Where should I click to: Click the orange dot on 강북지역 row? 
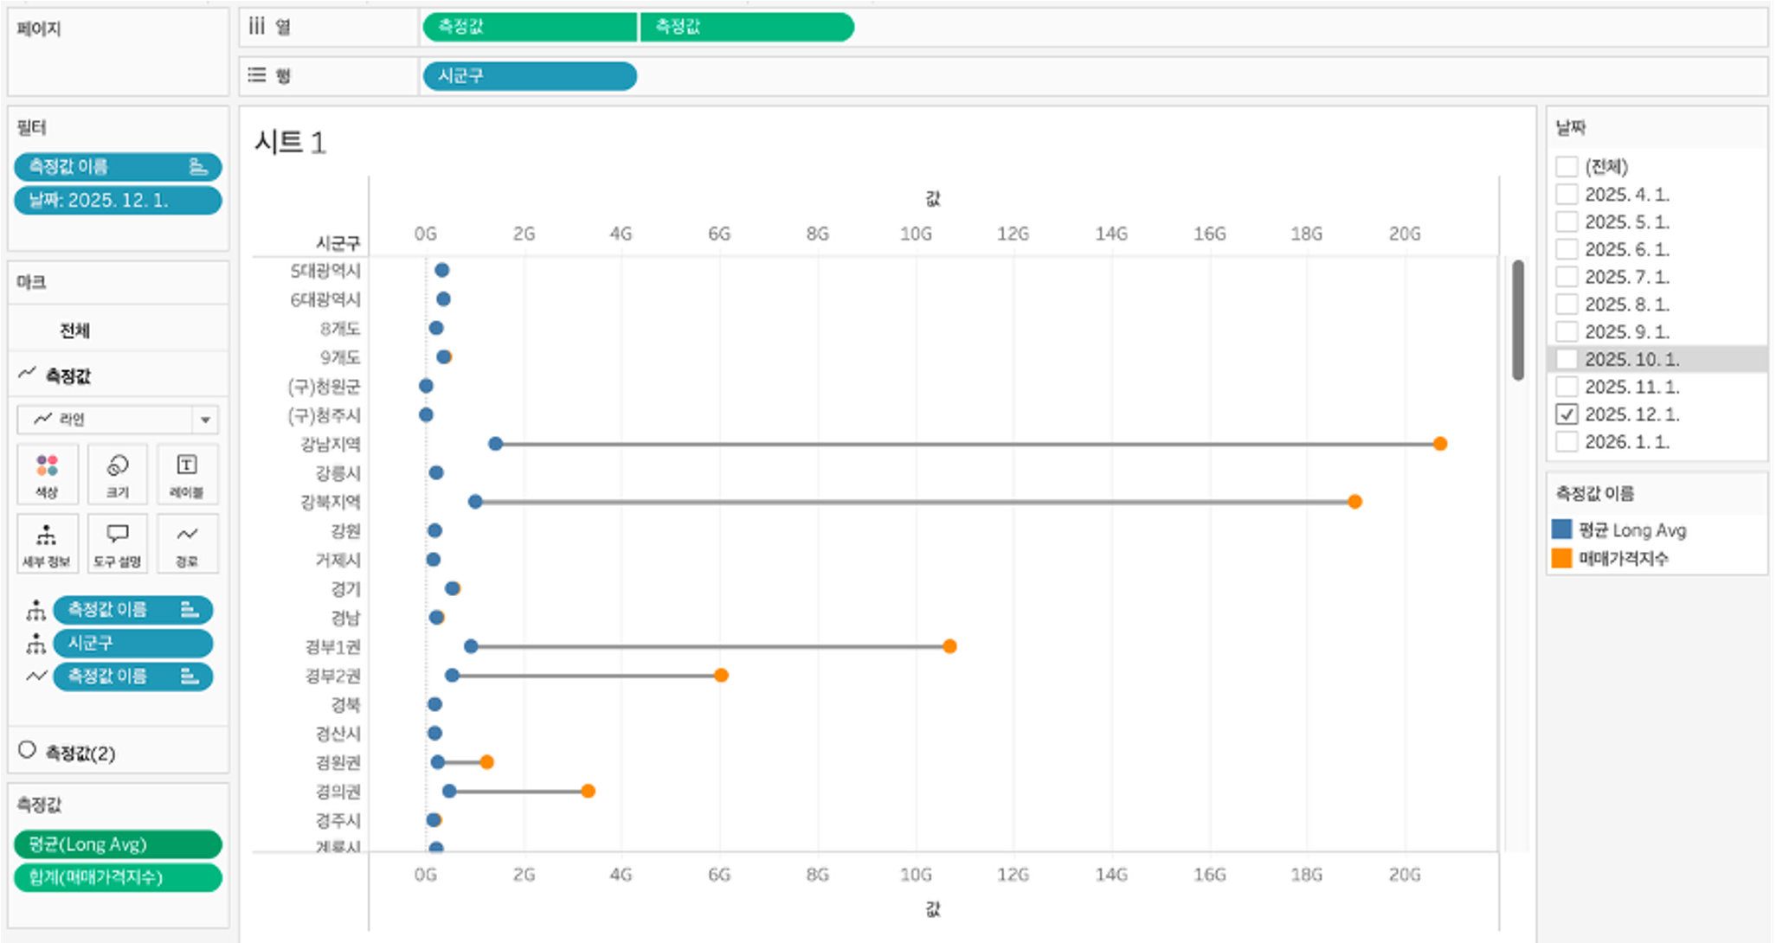tap(1355, 502)
